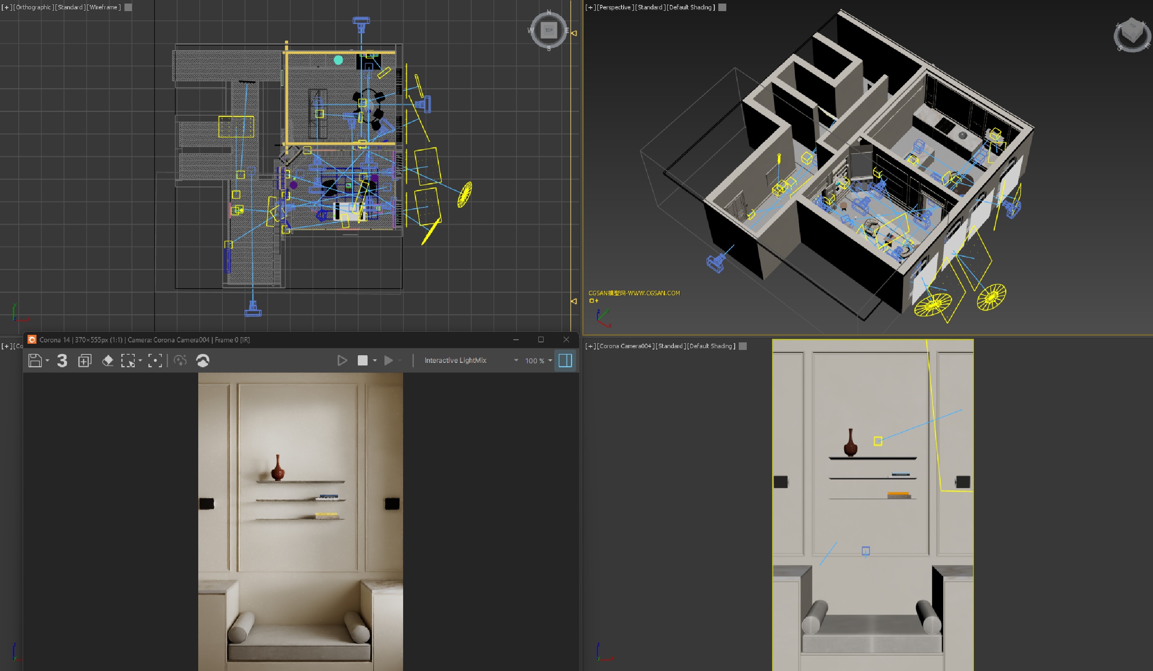This screenshot has height=671, width=1153.
Task: Click the E compass label on the ViewCube ring
Action: (566, 31)
